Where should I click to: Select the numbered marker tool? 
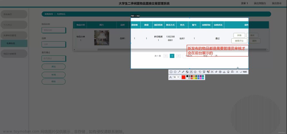195,72
